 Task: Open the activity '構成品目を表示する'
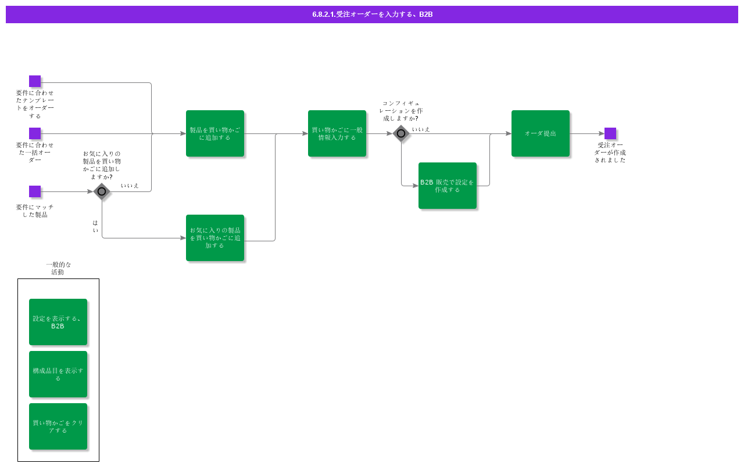pyautogui.click(x=58, y=374)
